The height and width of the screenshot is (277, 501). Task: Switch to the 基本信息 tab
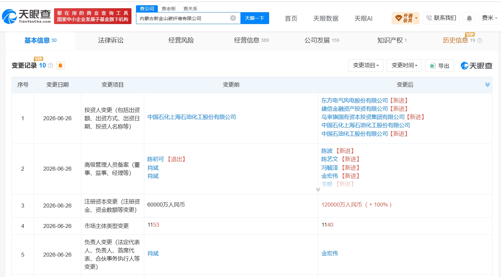pos(41,41)
